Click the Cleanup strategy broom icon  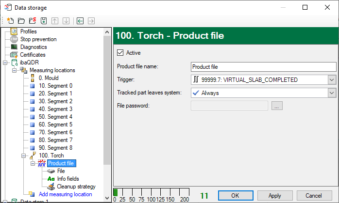tap(51, 187)
